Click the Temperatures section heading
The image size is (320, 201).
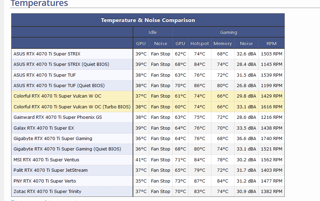pos(39,3)
